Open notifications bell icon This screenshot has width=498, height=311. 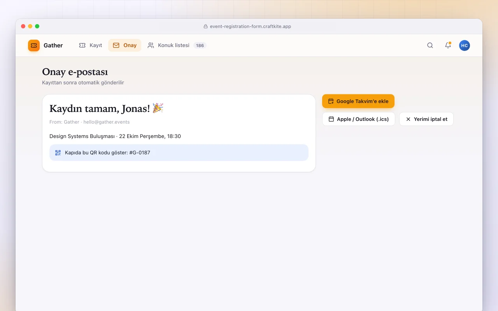click(448, 45)
